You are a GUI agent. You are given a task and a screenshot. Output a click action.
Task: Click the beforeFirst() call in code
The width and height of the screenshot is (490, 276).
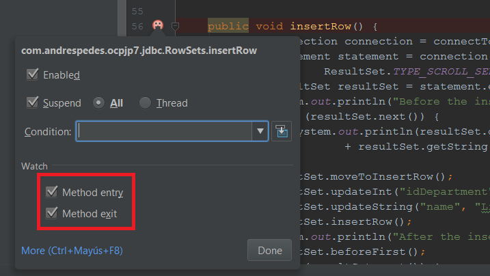(x=374, y=251)
